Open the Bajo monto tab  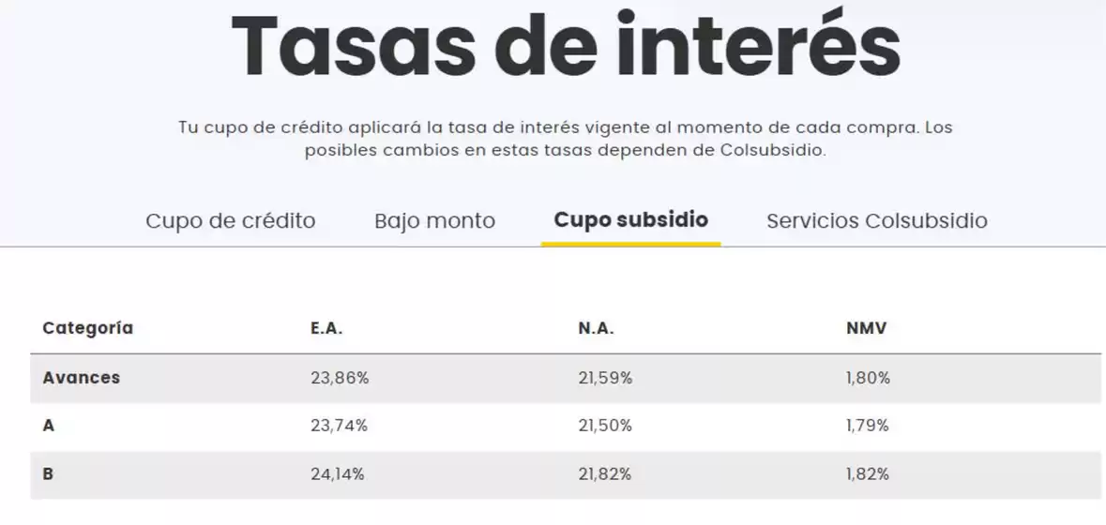pyautogui.click(x=434, y=221)
